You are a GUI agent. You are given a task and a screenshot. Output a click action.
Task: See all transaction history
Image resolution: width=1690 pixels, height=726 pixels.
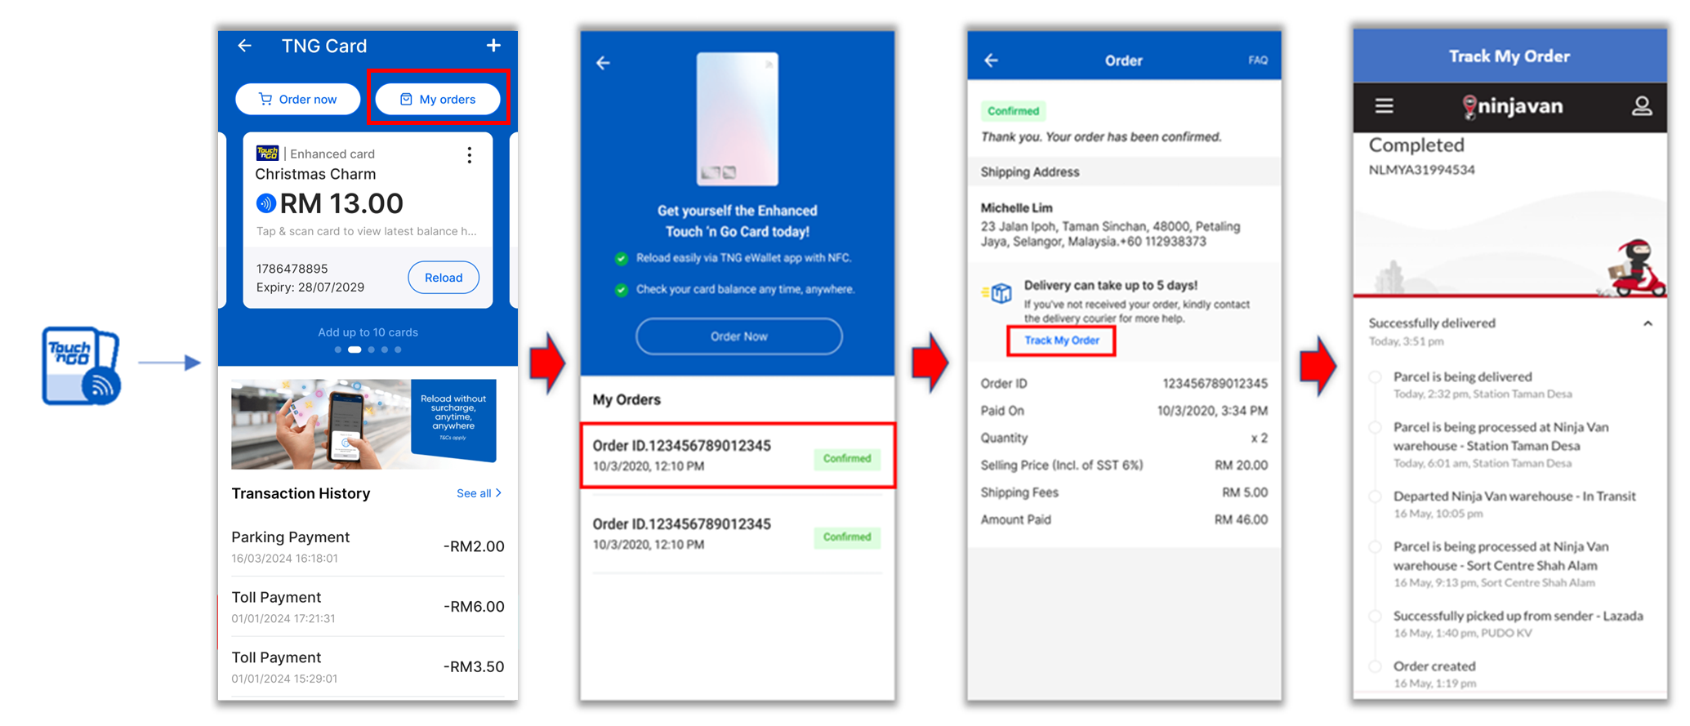click(479, 493)
